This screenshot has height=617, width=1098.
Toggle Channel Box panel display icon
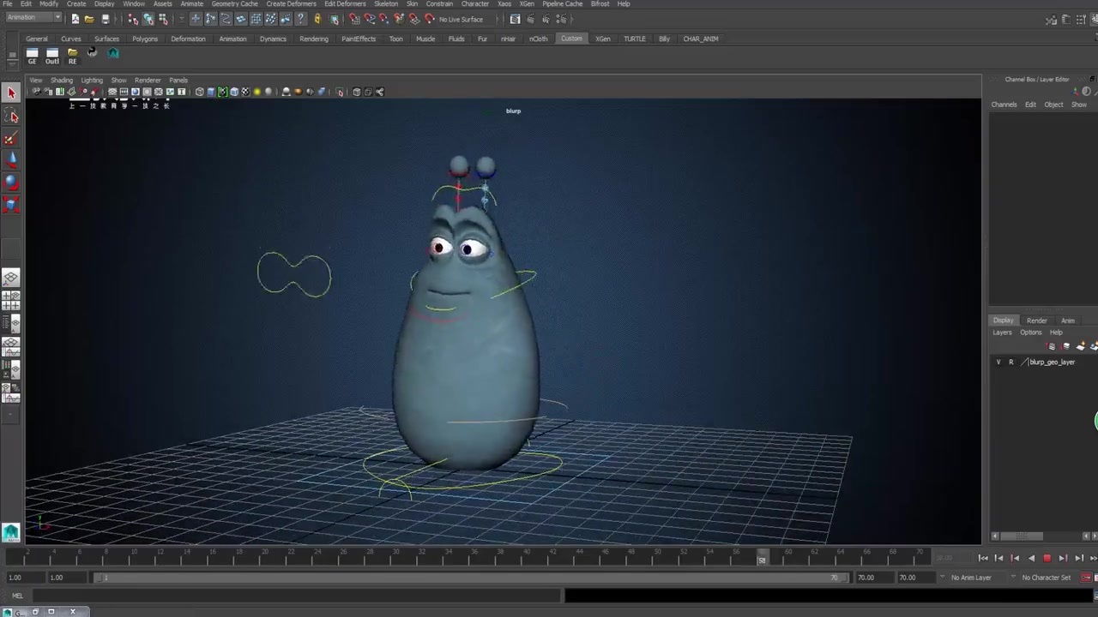click(1095, 19)
